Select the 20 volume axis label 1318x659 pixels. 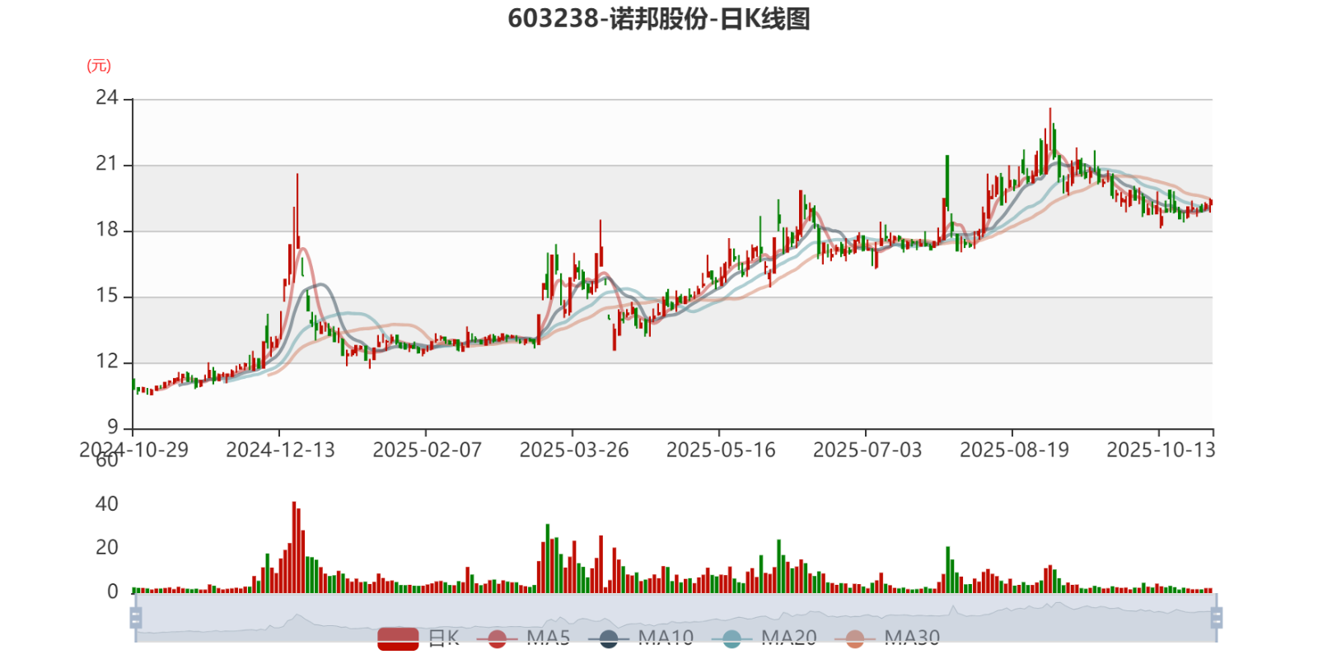pyautogui.click(x=107, y=548)
